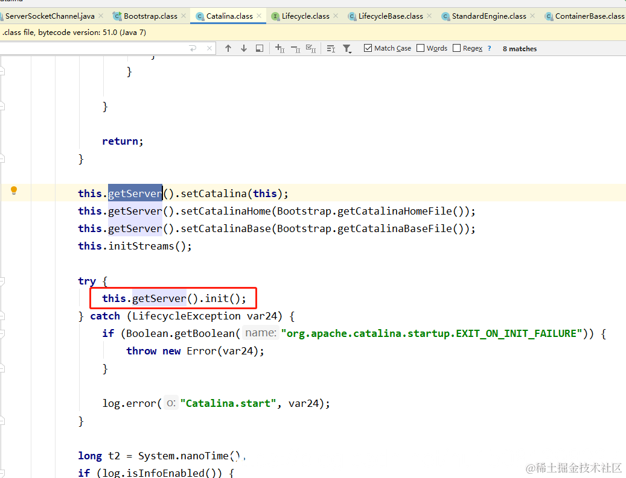The image size is (626, 478).
Task: Click the selected getServer on highlighted line
Action: [135, 193]
